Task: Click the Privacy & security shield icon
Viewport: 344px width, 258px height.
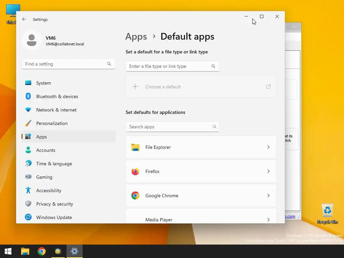Action: (28, 204)
